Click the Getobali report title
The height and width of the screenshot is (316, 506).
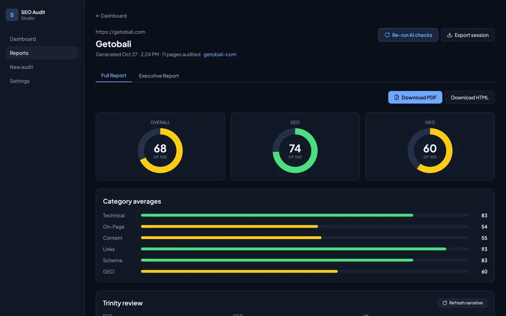coord(113,44)
